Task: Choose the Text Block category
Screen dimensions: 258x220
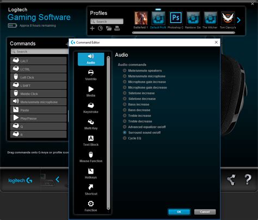Action: click(x=91, y=141)
